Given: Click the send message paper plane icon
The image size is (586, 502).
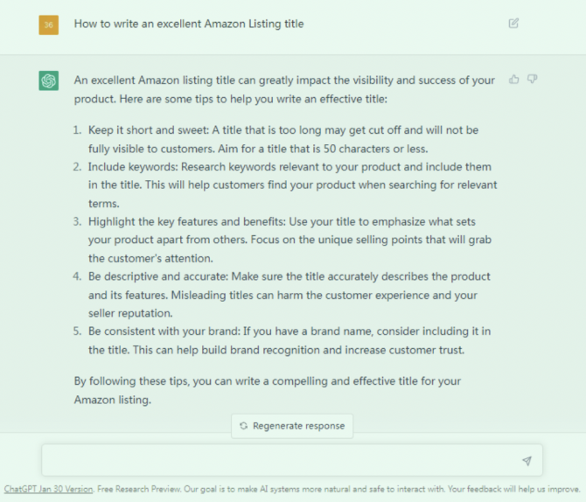Looking at the screenshot, I should [527, 460].
